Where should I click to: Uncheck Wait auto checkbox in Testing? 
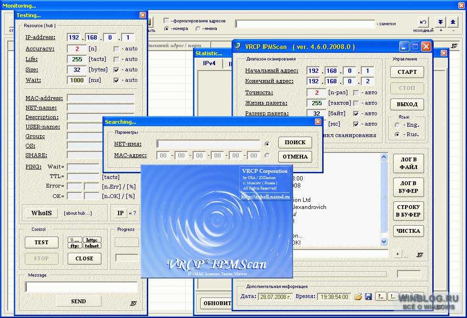coord(116,80)
